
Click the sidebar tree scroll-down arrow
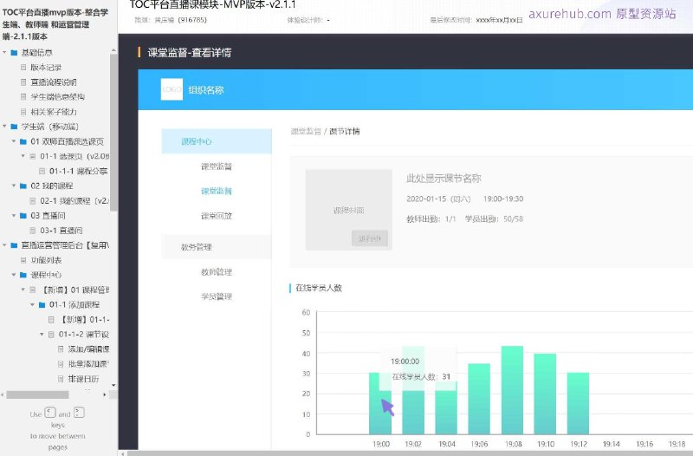(113, 385)
